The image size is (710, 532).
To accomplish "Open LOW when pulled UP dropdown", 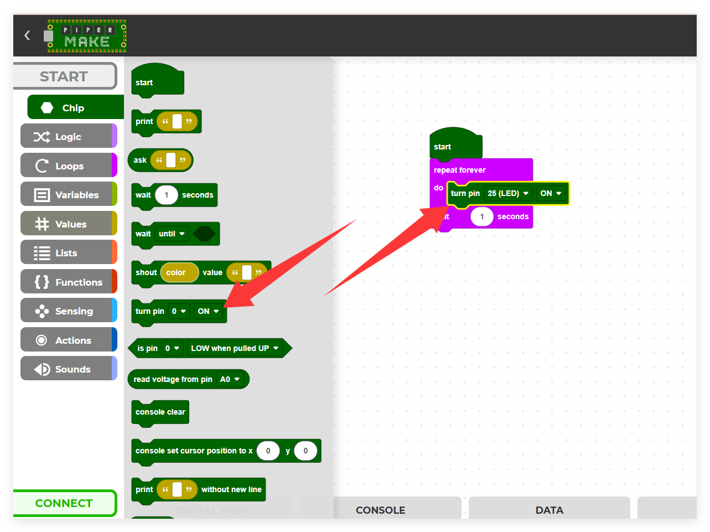I will (x=235, y=348).
